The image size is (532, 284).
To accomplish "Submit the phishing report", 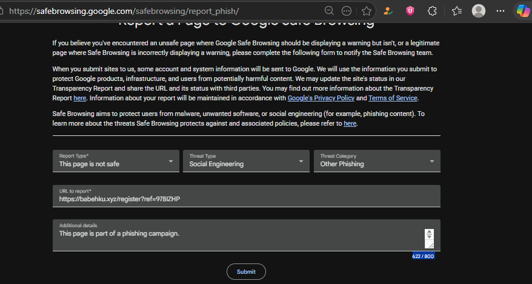I will [246, 271].
